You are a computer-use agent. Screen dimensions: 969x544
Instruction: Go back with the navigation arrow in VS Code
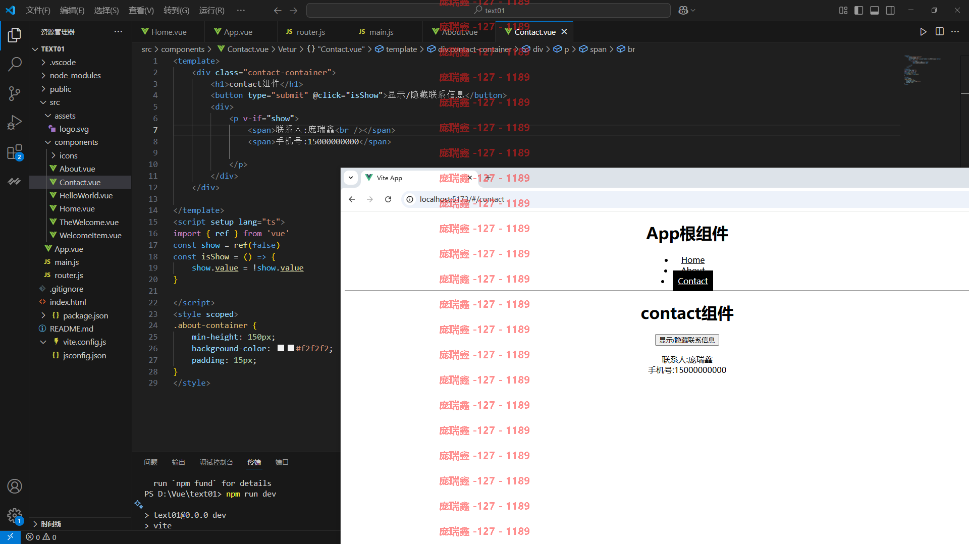click(278, 11)
